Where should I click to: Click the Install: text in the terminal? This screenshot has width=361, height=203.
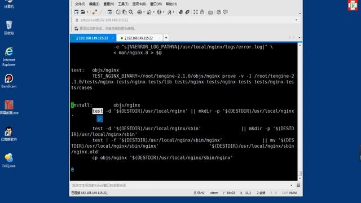click(81, 105)
